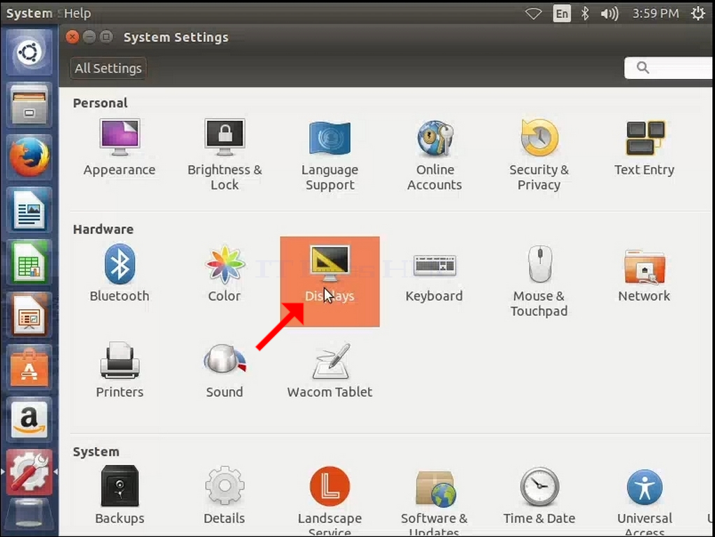The image size is (715, 537).
Task: Open Appearance settings
Action: [120, 148]
